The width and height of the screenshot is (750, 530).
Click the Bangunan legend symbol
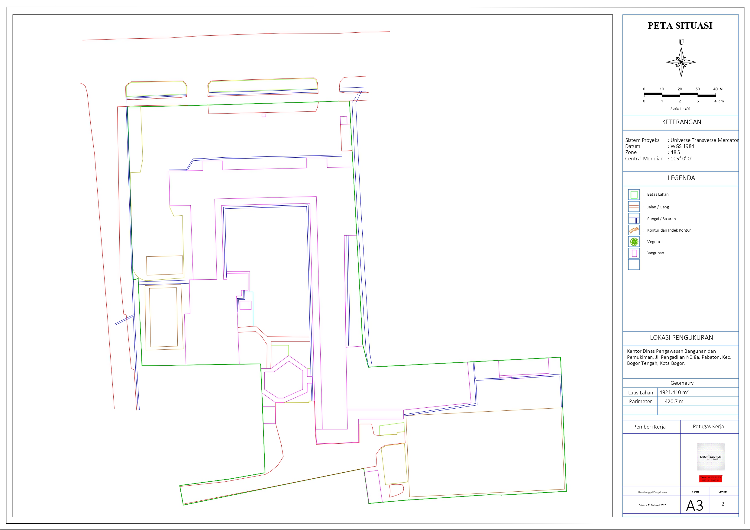tap(634, 253)
